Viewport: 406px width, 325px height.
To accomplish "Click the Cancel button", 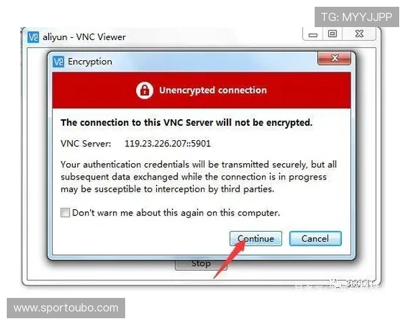I will [x=315, y=238].
